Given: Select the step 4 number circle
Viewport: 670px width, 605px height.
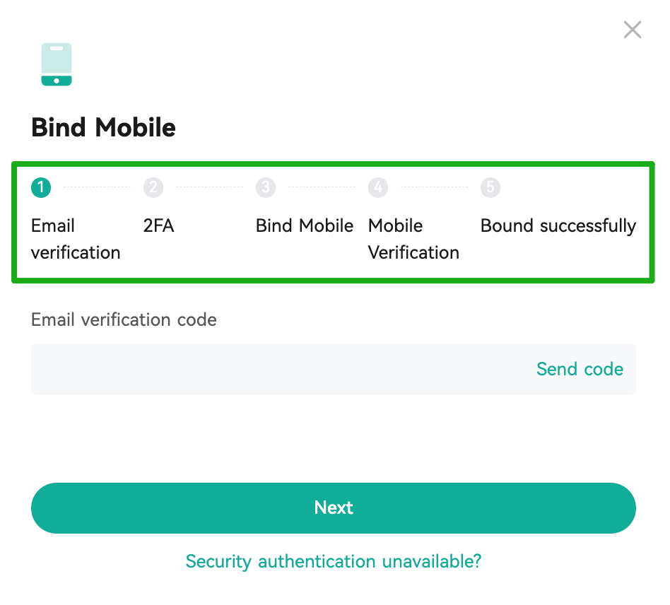Looking at the screenshot, I should click(x=378, y=187).
